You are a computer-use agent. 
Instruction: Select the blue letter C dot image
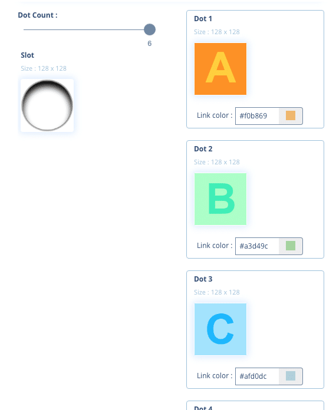(220, 329)
